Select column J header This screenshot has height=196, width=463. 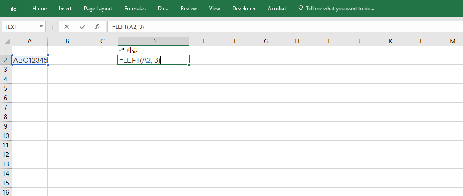359,41
